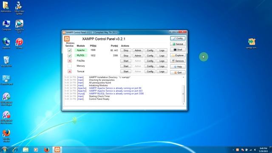The image size is (272, 153).
Task: Open the XAMPP Config button with wrench icon
Action: (x=178, y=38)
